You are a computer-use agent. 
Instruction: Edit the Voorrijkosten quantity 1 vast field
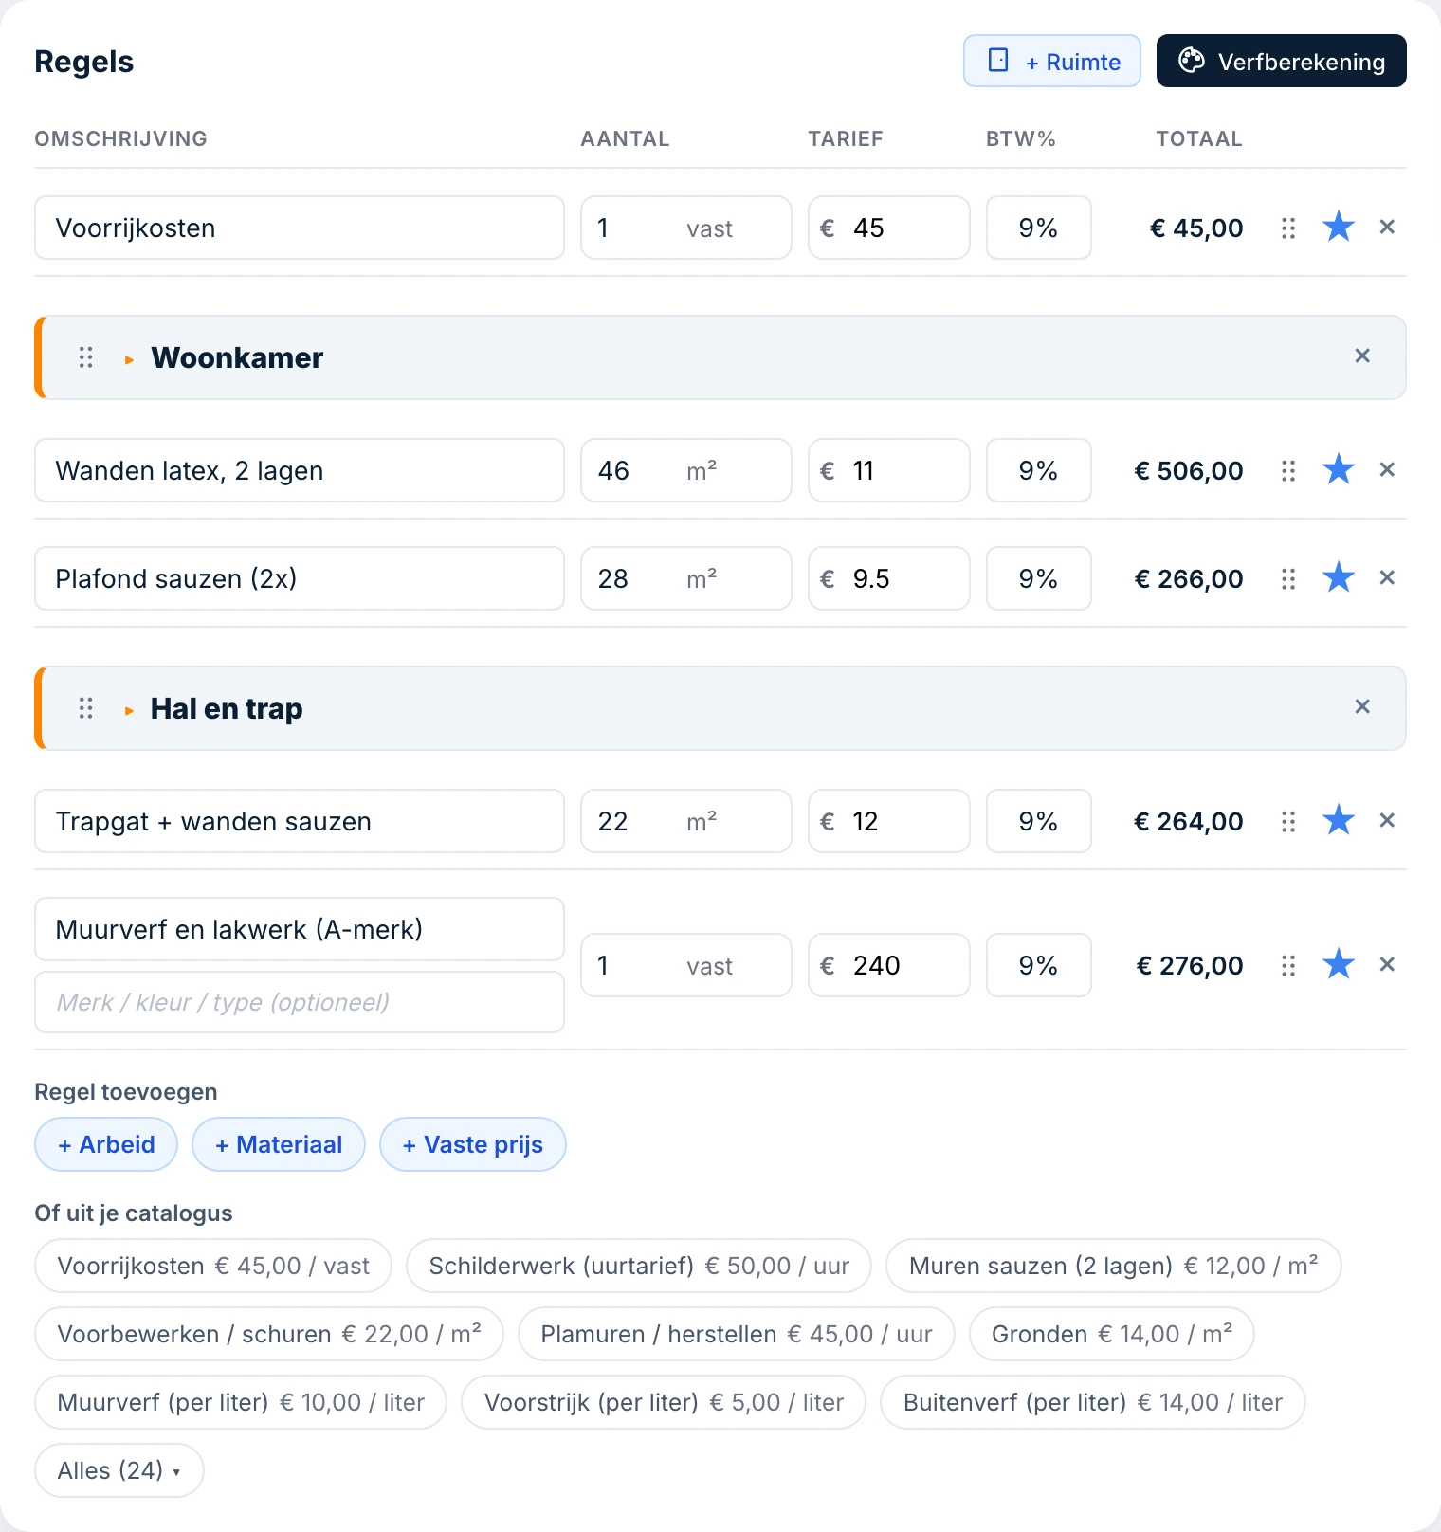coord(686,228)
